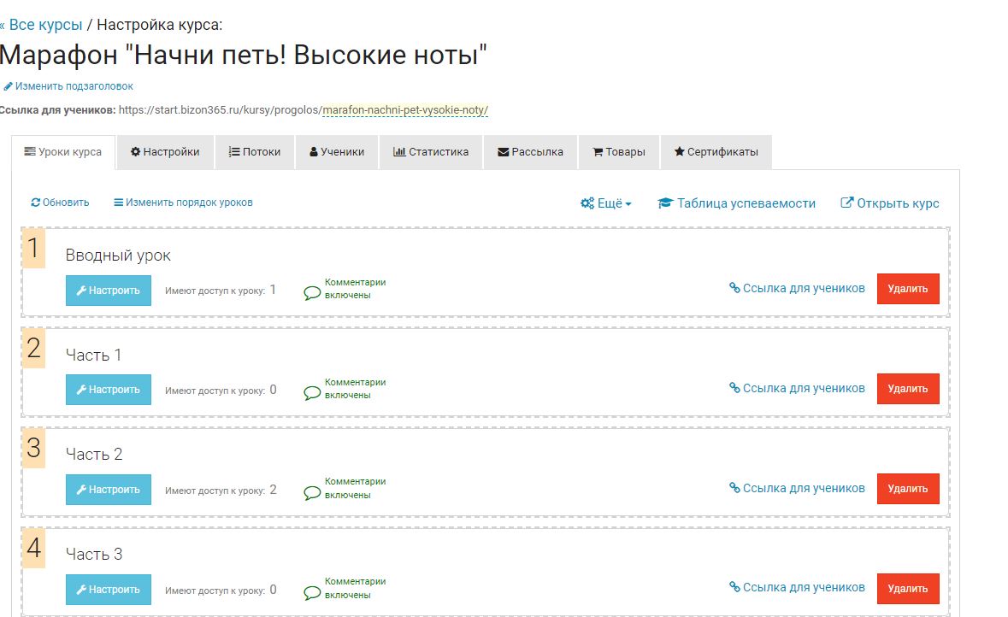
Task: Click the comment bubble icon in Вводный урок
Action: point(312,293)
